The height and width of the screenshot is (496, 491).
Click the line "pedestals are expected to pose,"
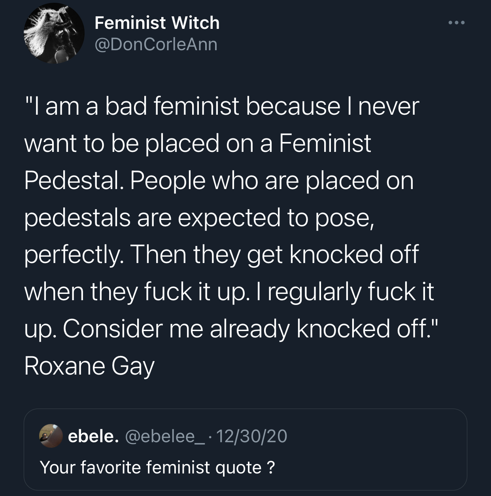pos(199,218)
